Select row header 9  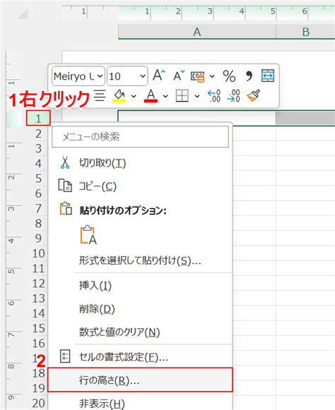coord(38,239)
